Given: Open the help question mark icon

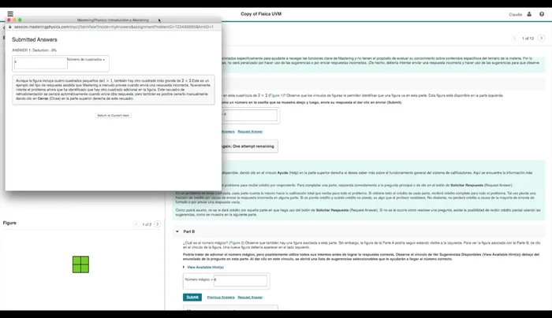Looking at the screenshot, I should tap(542, 14).
